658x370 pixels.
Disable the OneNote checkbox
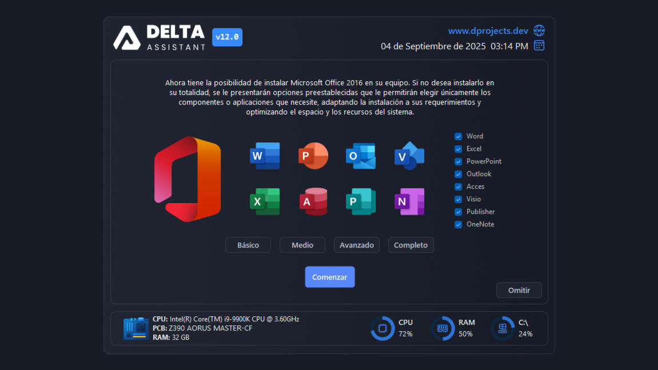458,225
